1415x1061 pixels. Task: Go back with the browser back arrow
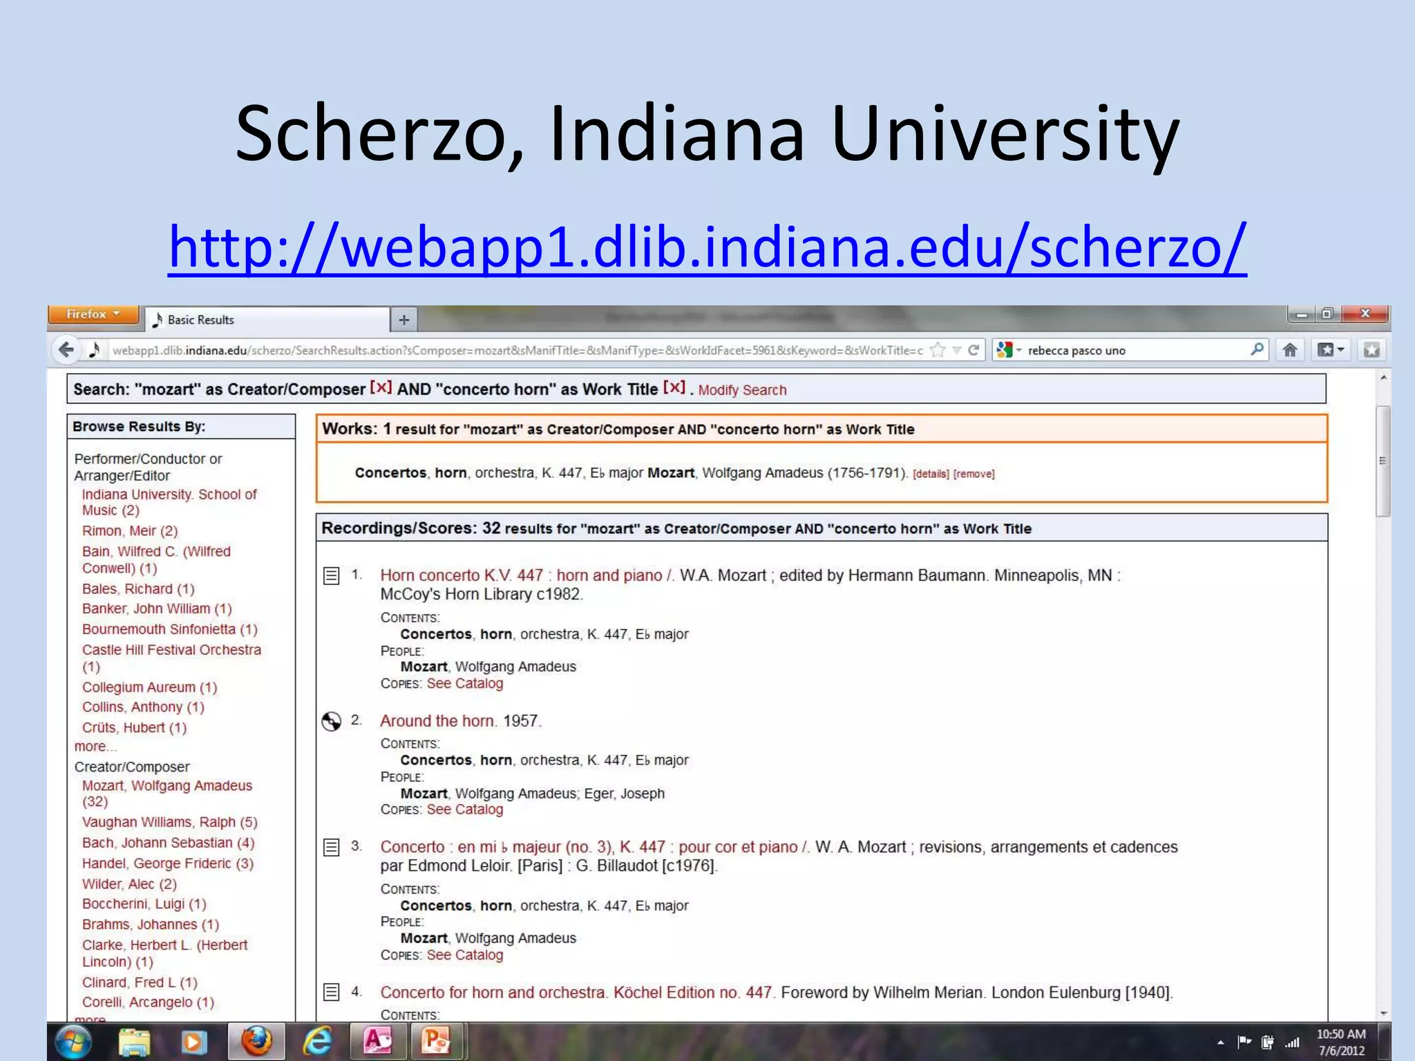[x=66, y=350]
